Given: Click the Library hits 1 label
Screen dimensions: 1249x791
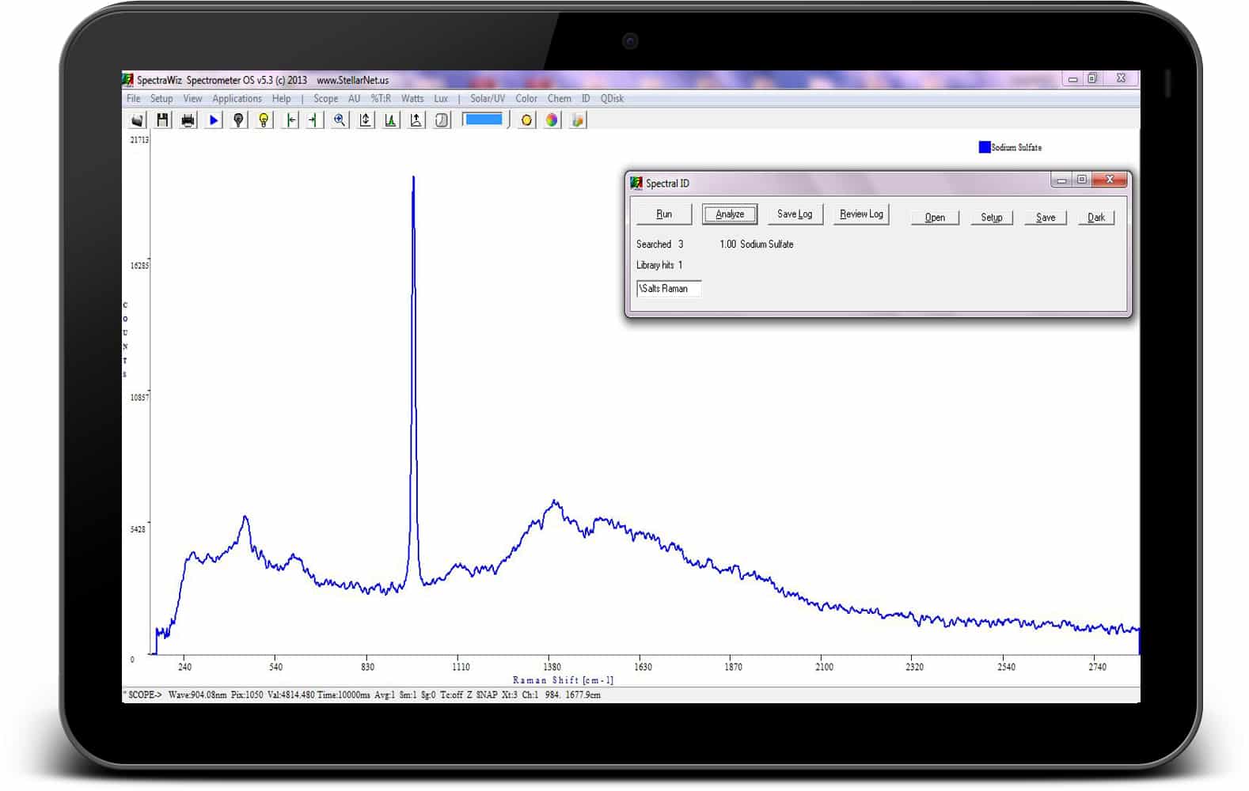Looking at the screenshot, I should tap(659, 265).
